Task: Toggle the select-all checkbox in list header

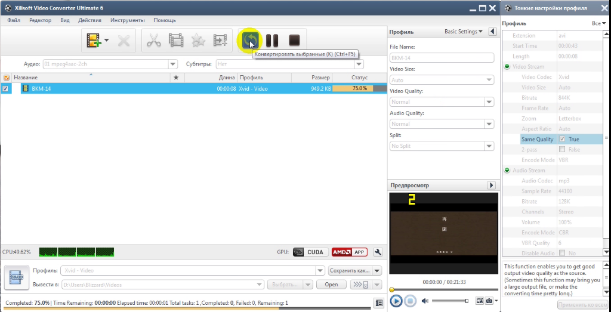Action: coord(6,78)
